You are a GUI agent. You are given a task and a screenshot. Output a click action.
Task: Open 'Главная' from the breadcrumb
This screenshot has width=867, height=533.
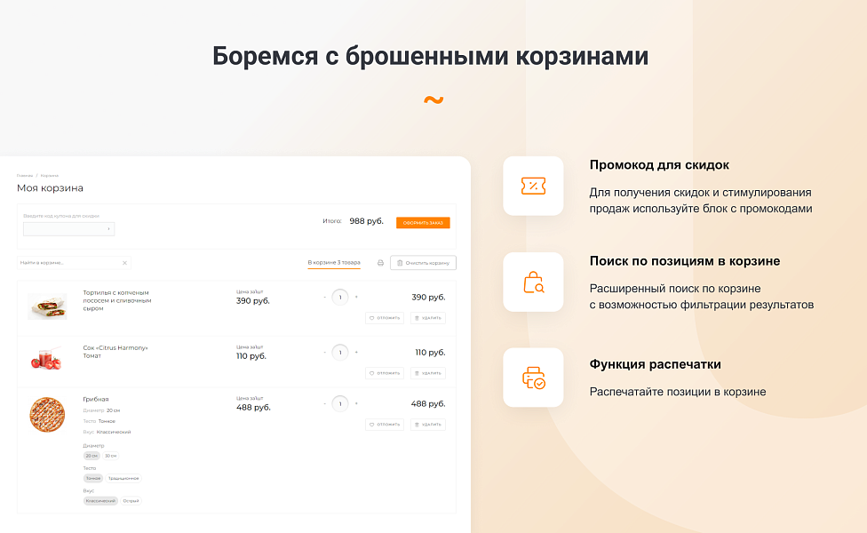click(28, 176)
